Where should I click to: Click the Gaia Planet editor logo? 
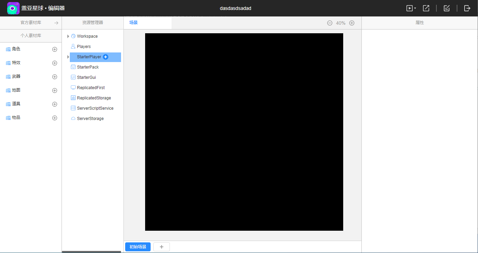[13, 8]
